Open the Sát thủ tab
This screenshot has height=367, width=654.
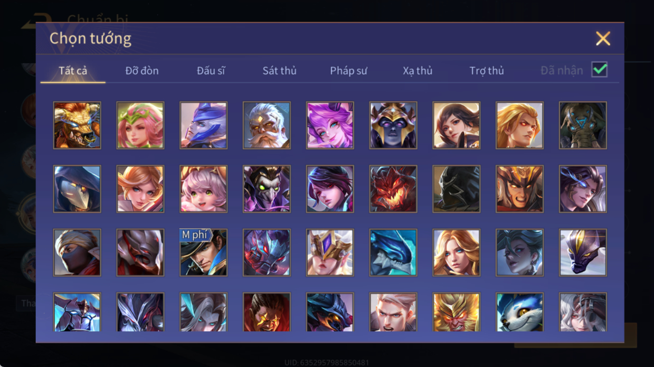pyautogui.click(x=279, y=71)
